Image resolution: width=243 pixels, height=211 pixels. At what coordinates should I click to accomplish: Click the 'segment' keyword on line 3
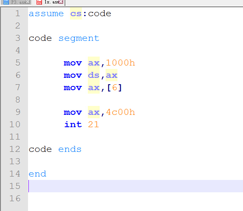[x=79, y=39]
